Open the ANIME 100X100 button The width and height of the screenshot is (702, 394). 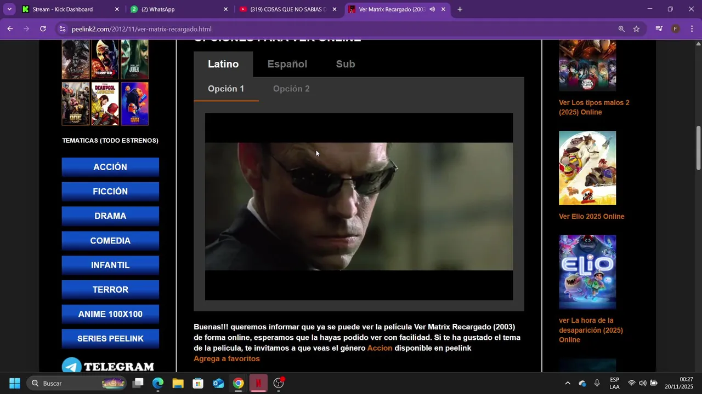click(x=110, y=314)
